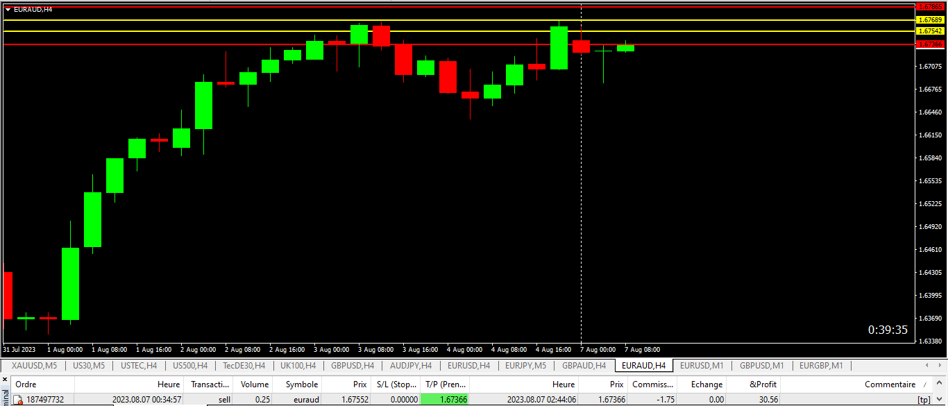The height and width of the screenshot is (406, 948).
Task: Click the 1.63380 price scale value
Action: 931,341
